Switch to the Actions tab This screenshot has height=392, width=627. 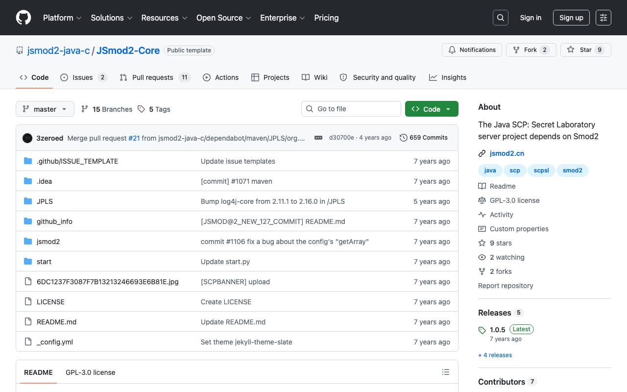(220, 77)
